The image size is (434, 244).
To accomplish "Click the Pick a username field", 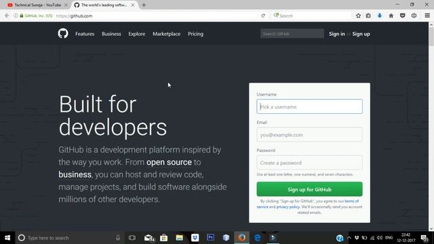I will [x=309, y=106].
